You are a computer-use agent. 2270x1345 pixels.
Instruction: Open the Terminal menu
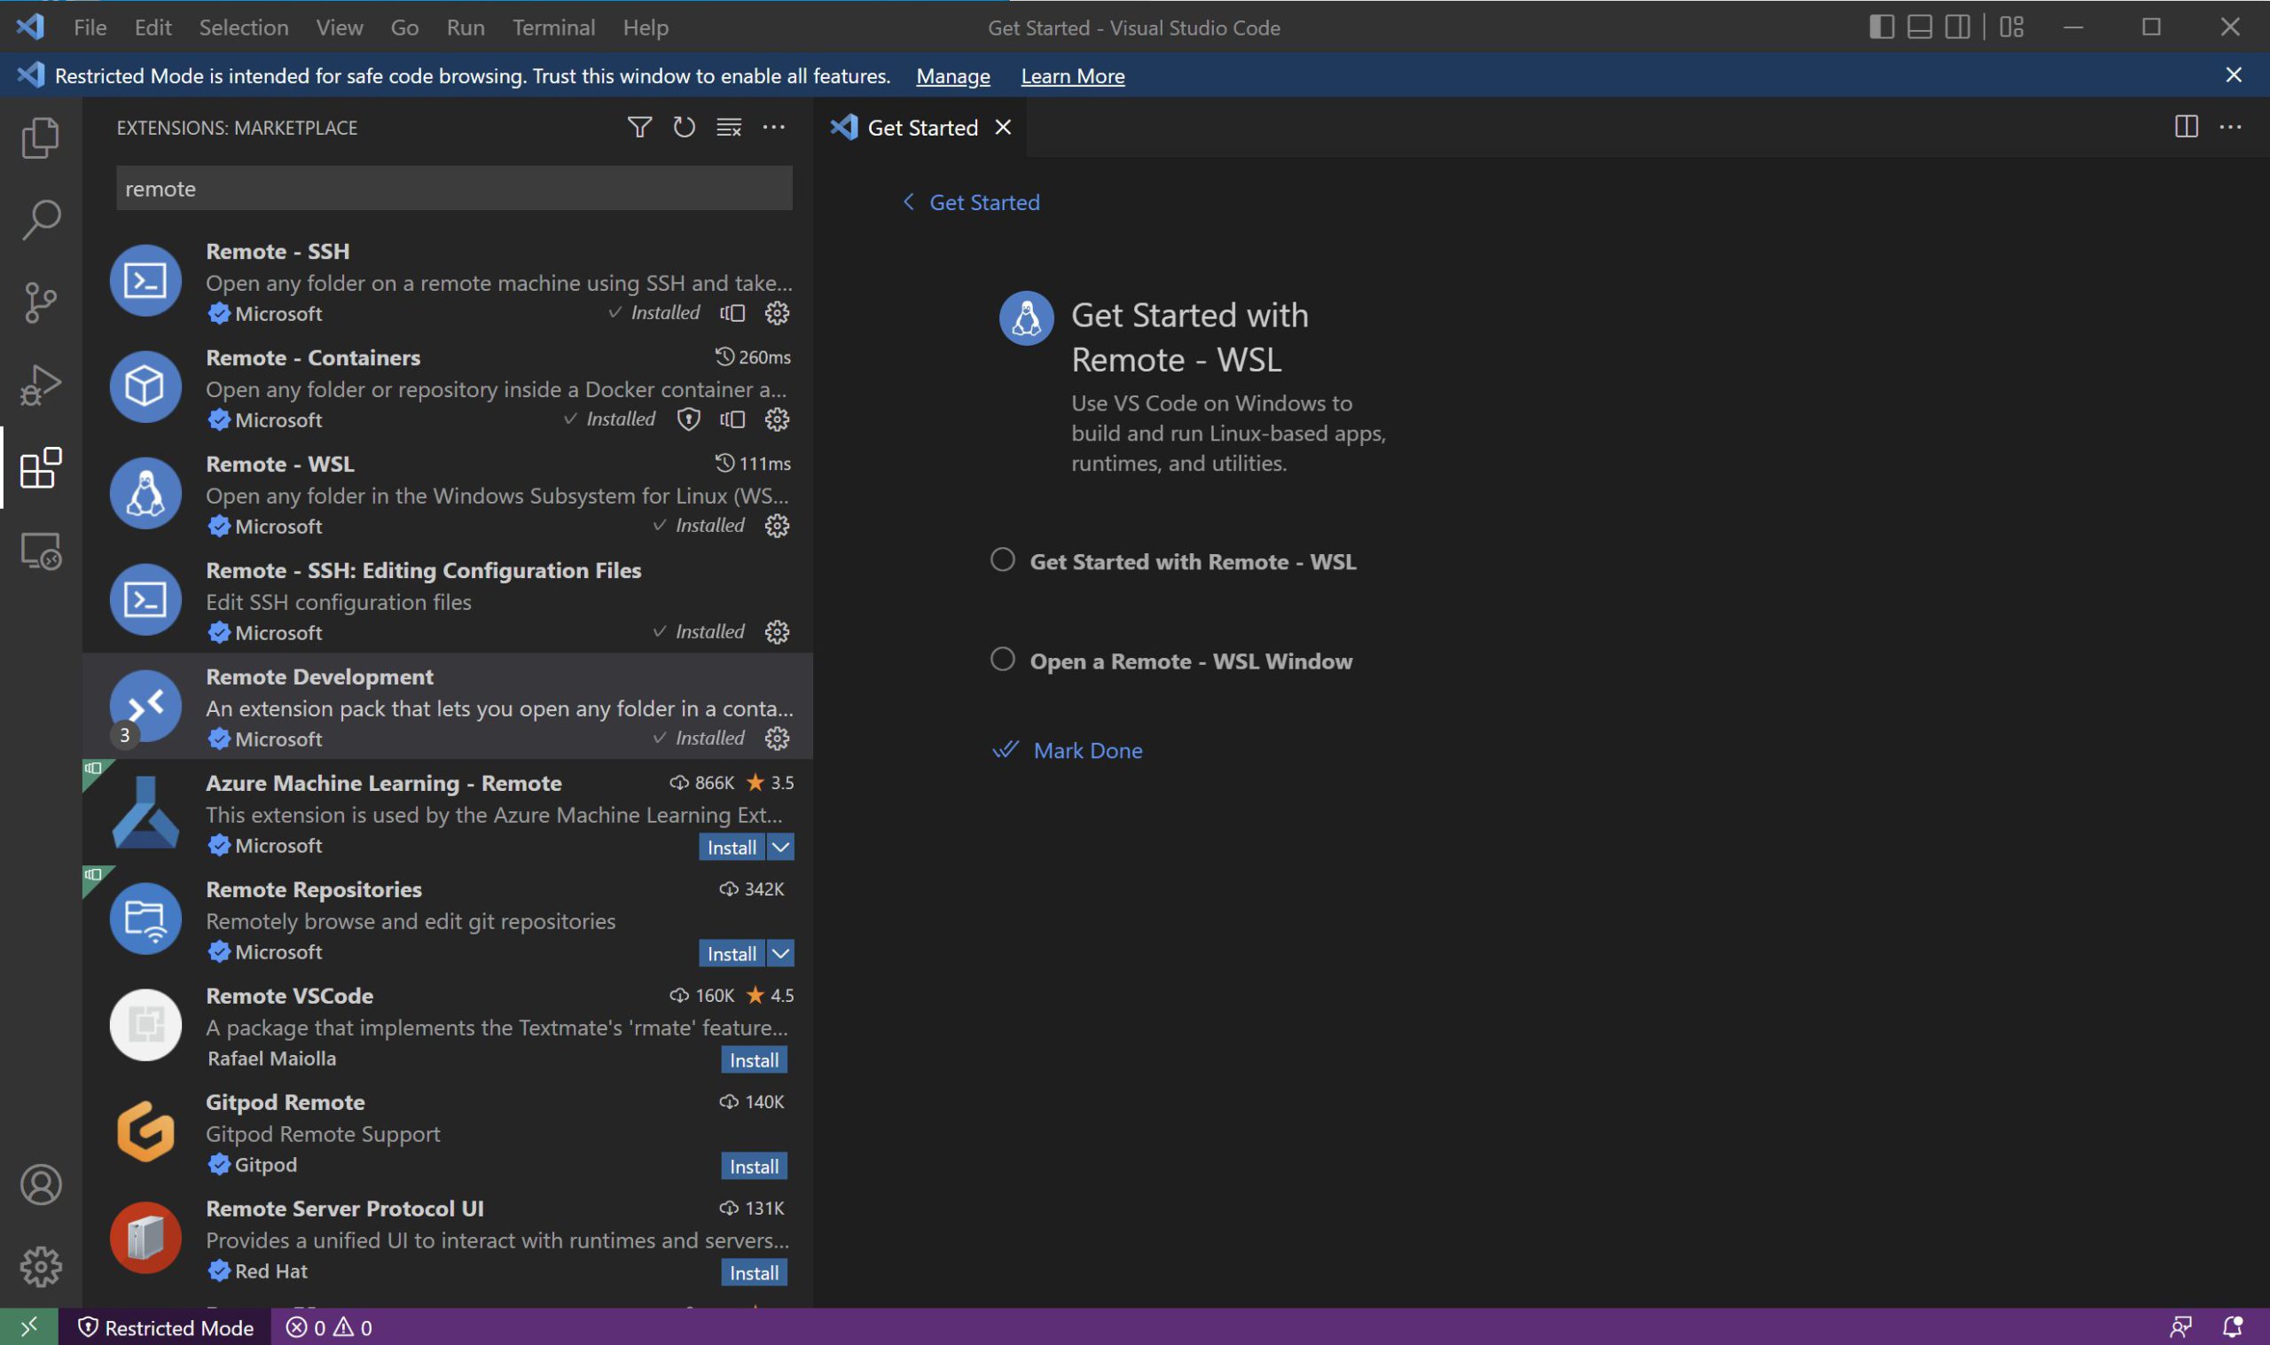pos(552,27)
